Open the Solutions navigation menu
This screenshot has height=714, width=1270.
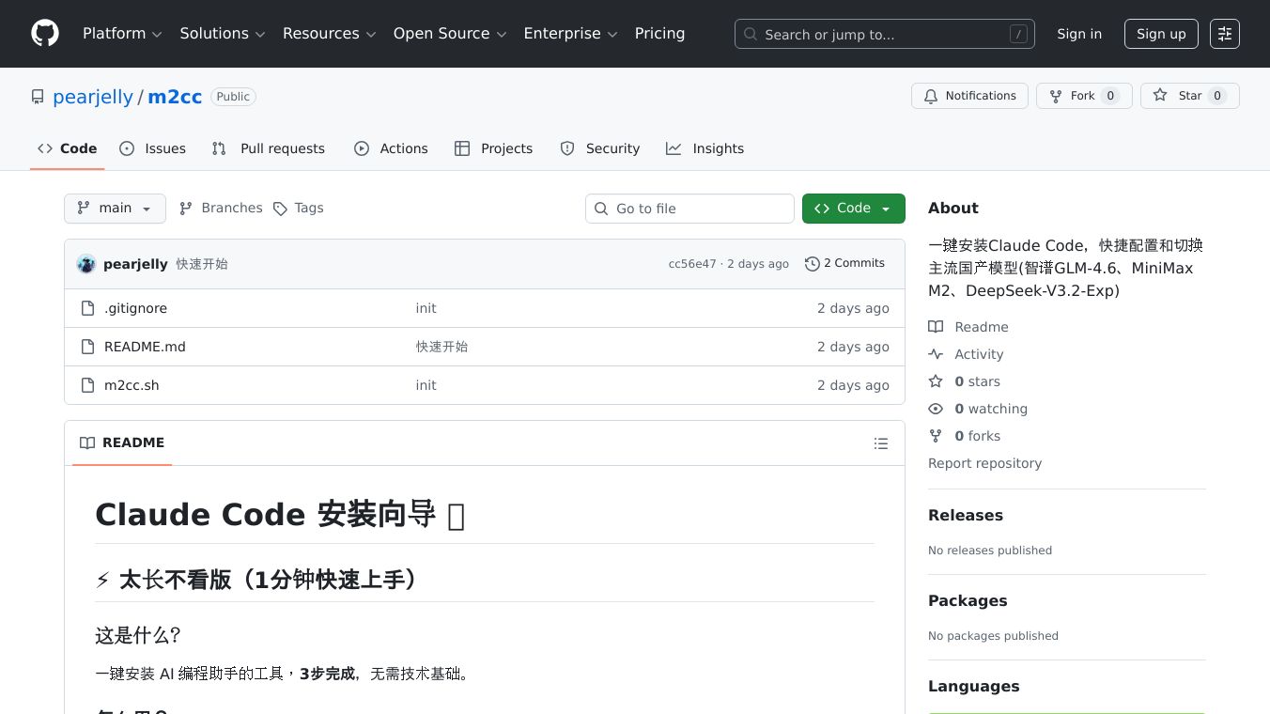click(223, 34)
